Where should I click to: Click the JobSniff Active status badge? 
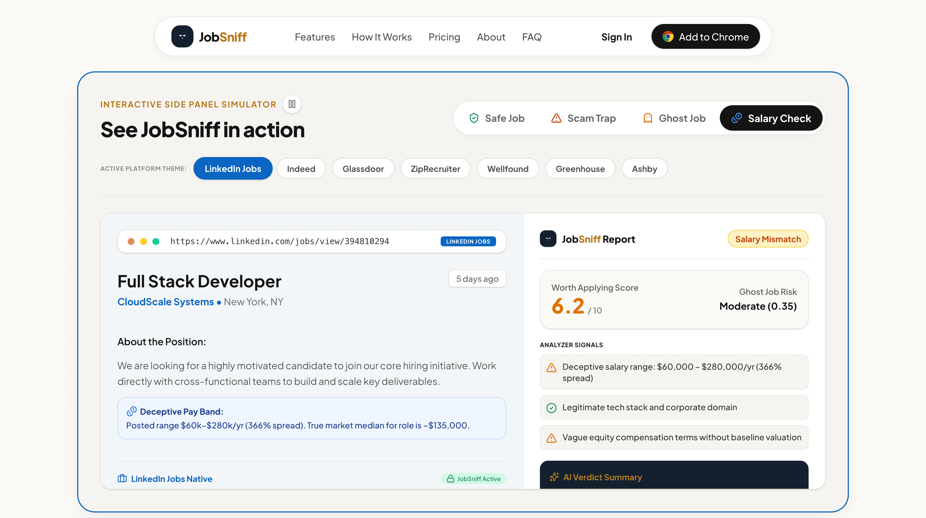(x=473, y=479)
